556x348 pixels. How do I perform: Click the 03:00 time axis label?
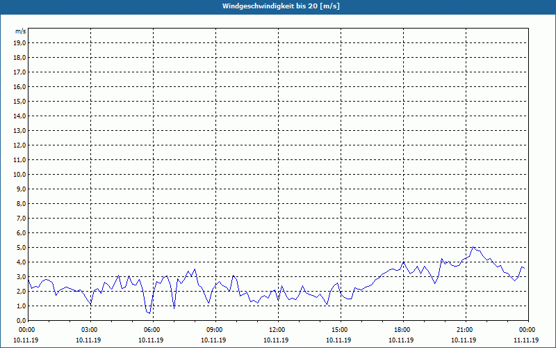tap(90, 330)
